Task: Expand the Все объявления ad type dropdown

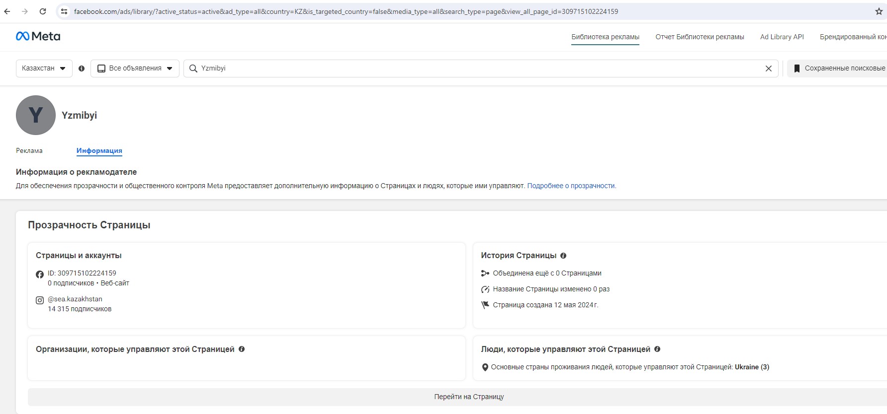Action: (135, 69)
